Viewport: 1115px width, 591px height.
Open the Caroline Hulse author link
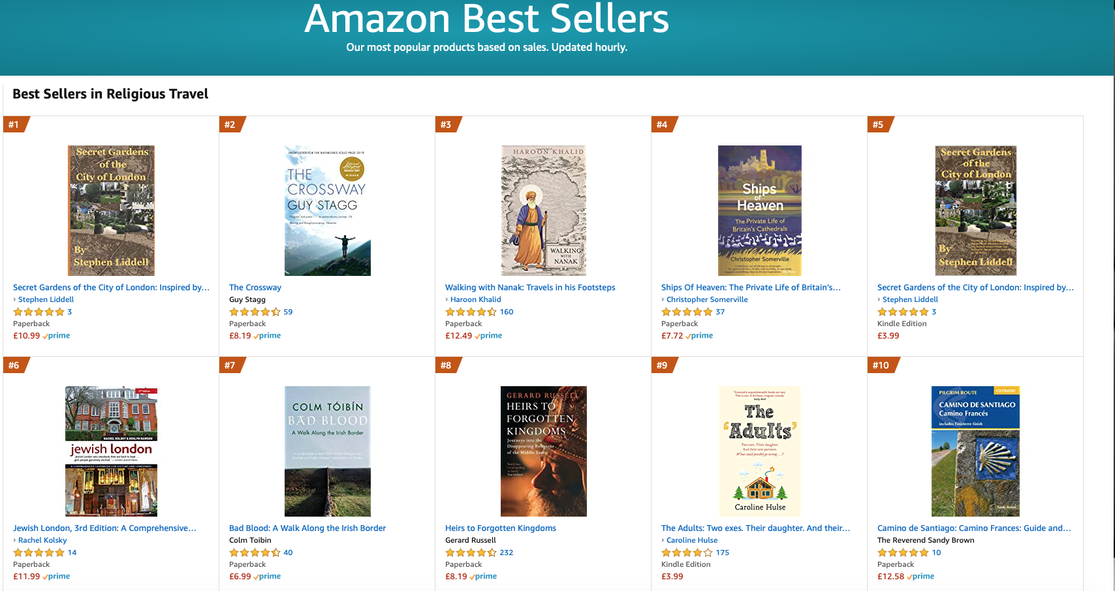692,540
